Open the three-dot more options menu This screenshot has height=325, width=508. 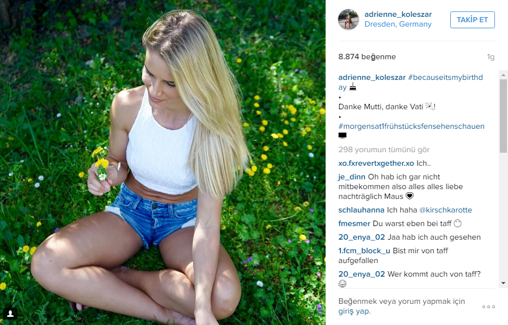click(x=488, y=307)
